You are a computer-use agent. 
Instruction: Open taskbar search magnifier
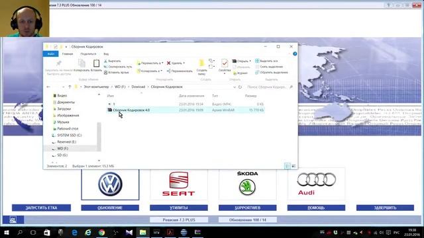click(20, 232)
